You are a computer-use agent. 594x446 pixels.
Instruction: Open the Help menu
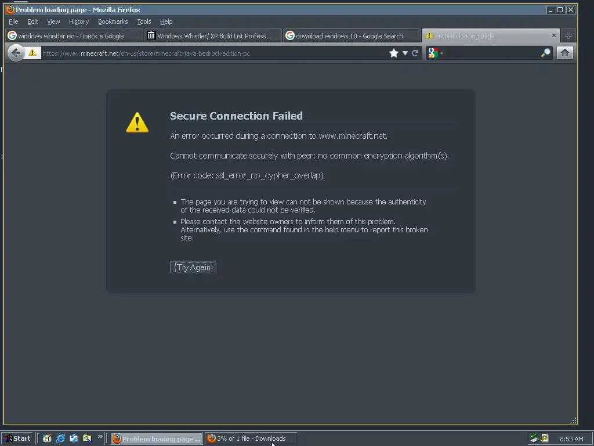pos(166,21)
